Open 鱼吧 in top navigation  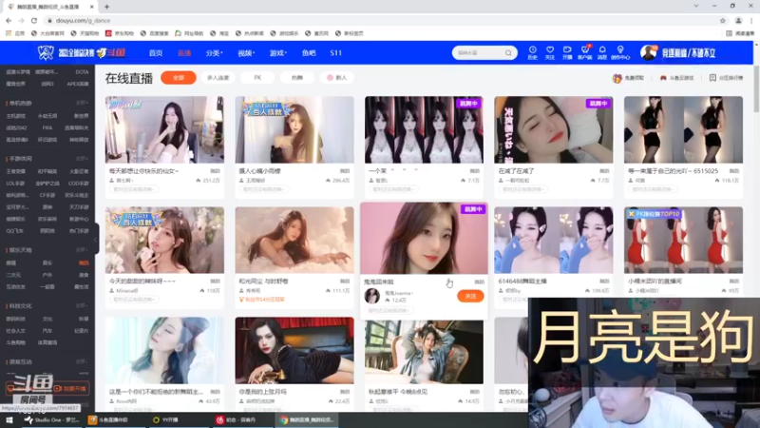(x=309, y=53)
